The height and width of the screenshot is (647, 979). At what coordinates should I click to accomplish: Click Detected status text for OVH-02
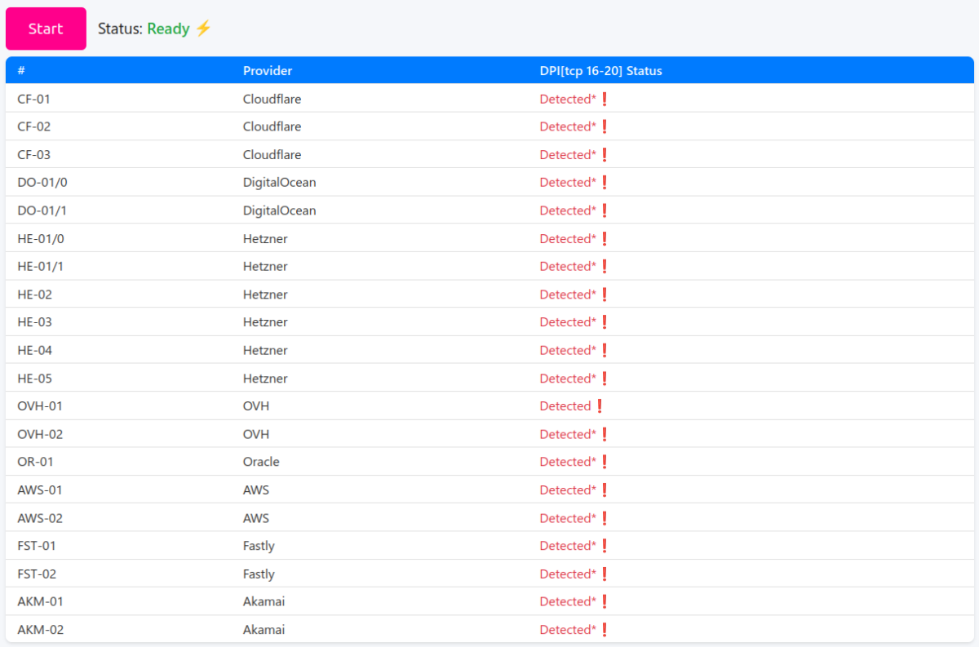tap(567, 434)
